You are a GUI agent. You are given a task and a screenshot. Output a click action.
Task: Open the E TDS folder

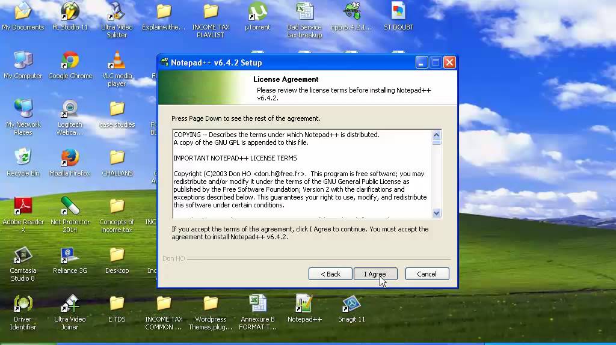[117, 308]
